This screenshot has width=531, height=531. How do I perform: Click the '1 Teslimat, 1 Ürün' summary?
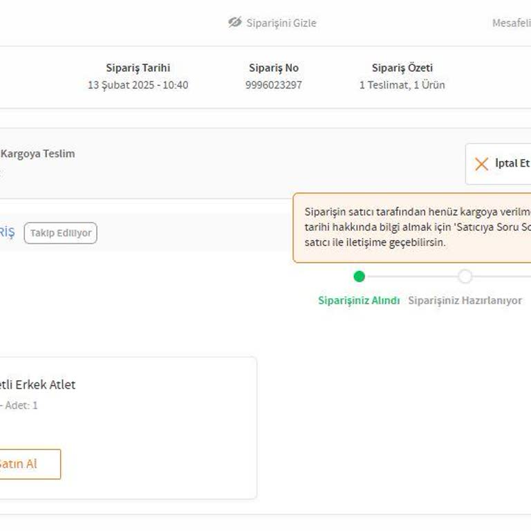(x=402, y=85)
